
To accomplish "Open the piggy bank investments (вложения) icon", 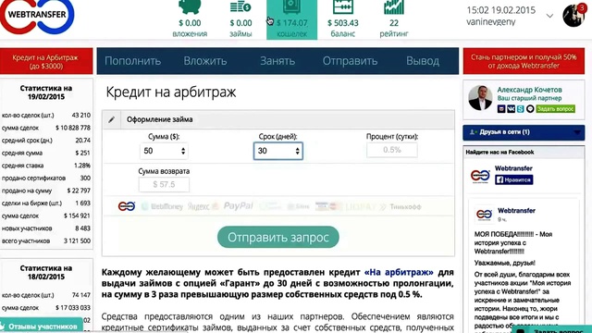I will tap(190, 7).
